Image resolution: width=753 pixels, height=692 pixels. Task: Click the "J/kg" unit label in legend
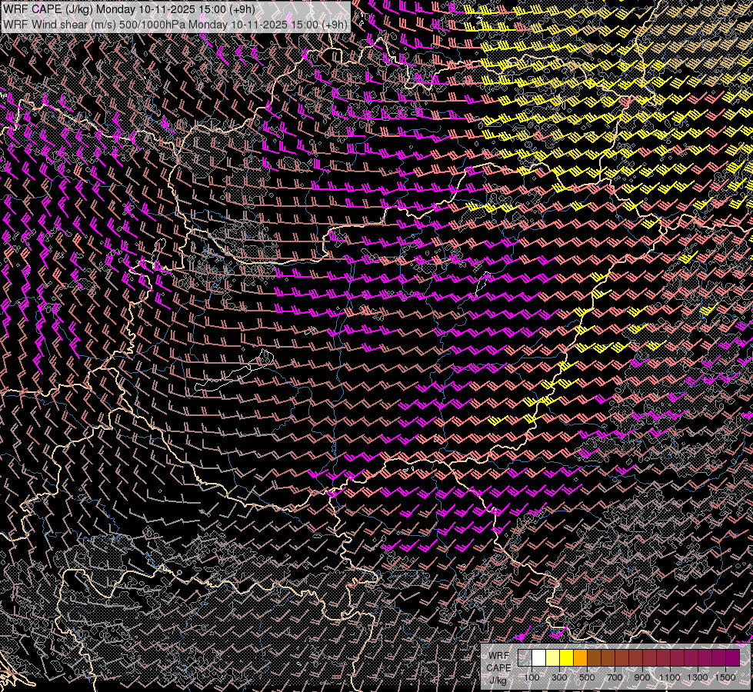(498, 680)
